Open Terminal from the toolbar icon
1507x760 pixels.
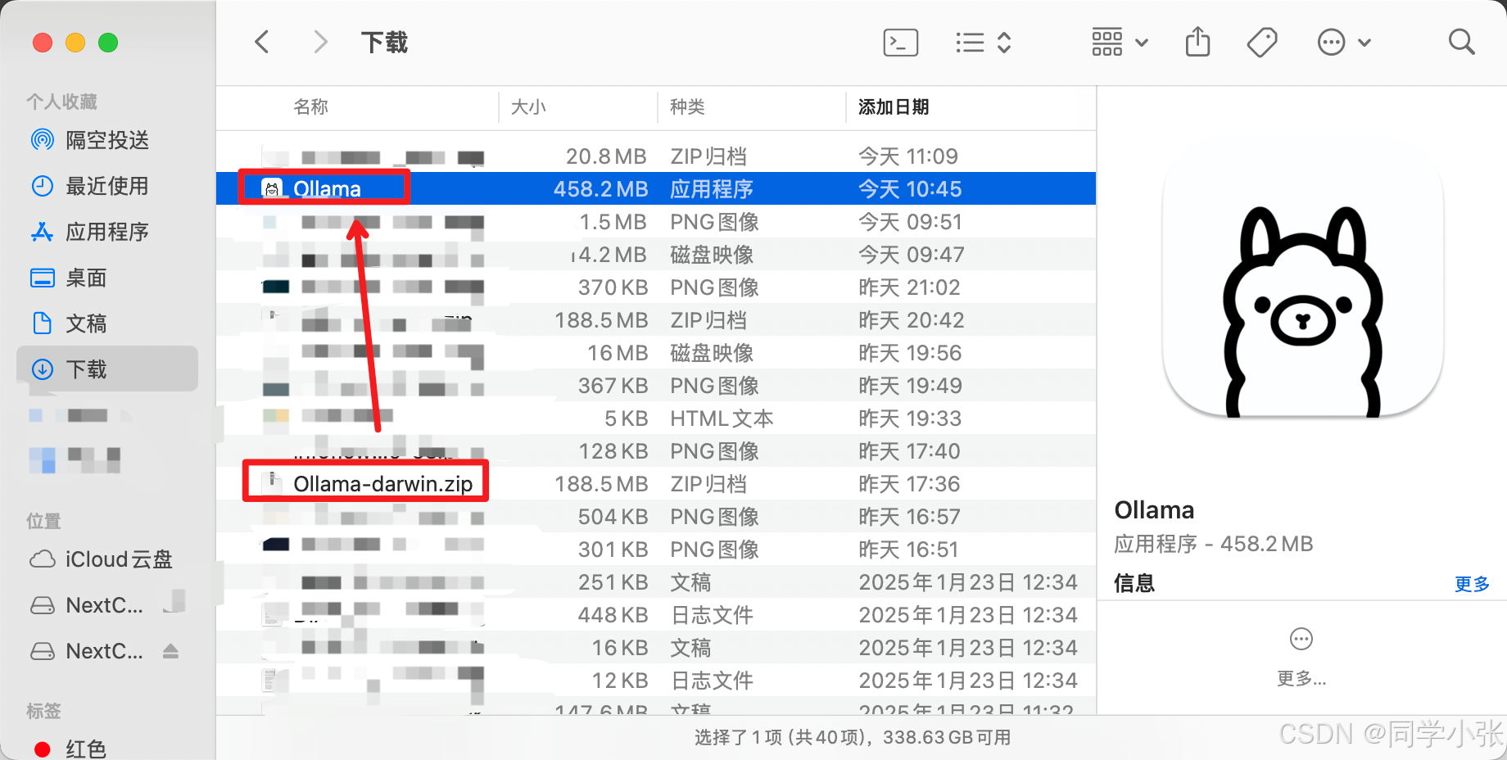tap(900, 42)
